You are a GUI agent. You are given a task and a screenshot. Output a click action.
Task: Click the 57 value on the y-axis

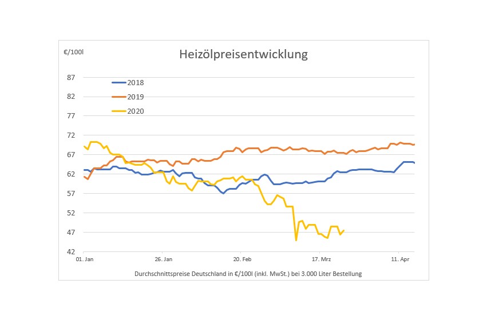(71, 193)
